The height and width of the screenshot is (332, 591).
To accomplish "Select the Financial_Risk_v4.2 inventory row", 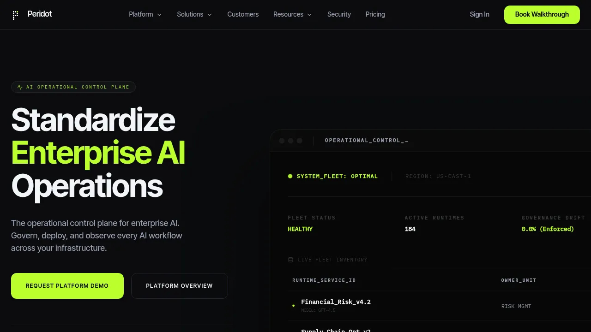I will click(x=440, y=306).
